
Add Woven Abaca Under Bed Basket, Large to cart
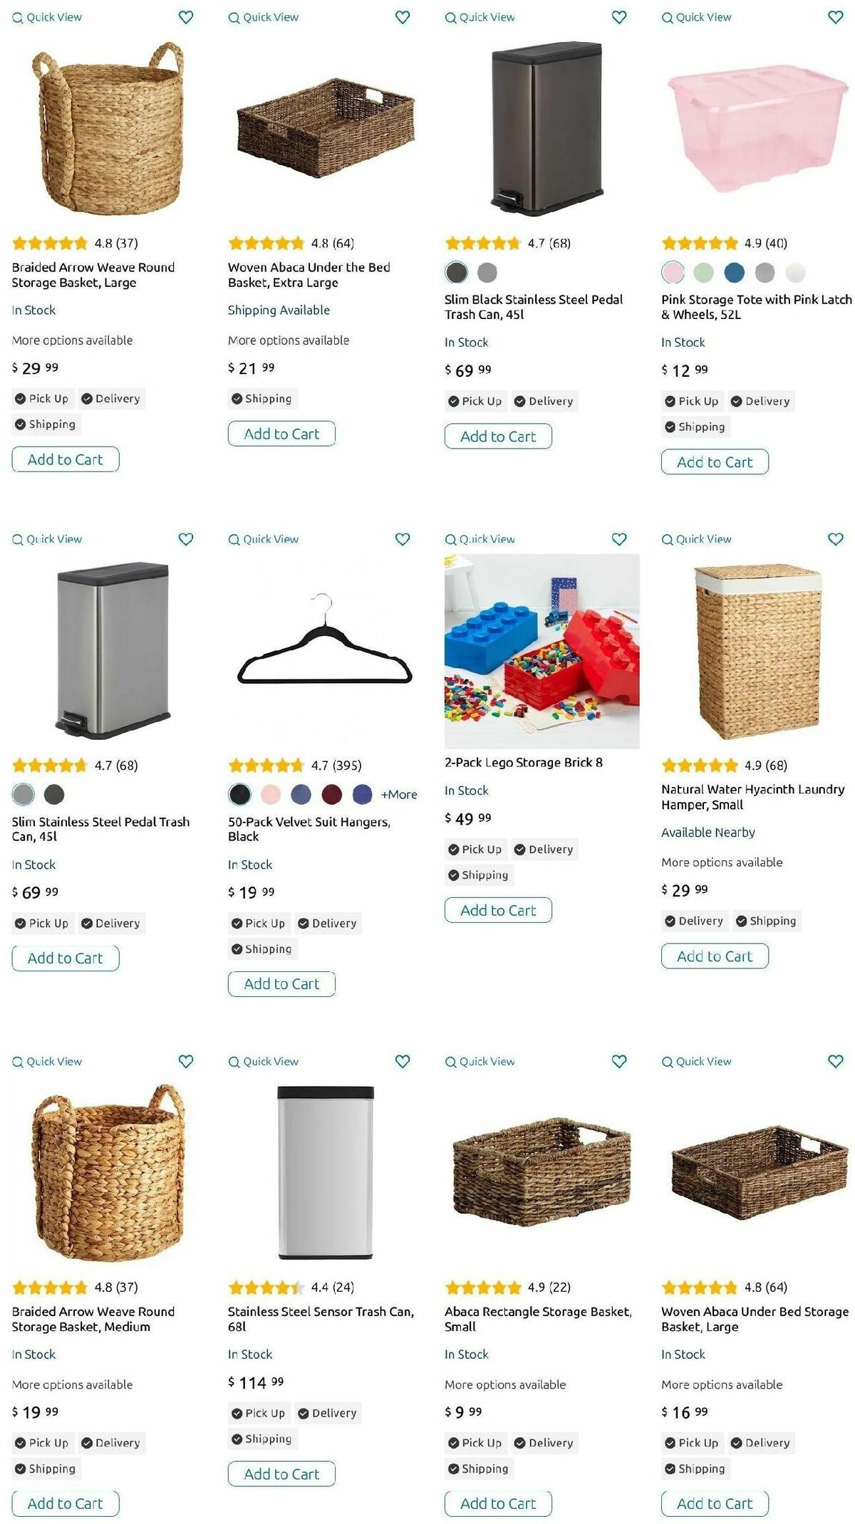point(715,1503)
